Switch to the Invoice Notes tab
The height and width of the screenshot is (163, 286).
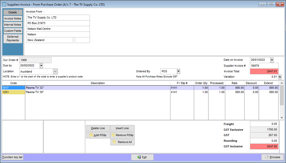click(13, 19)
